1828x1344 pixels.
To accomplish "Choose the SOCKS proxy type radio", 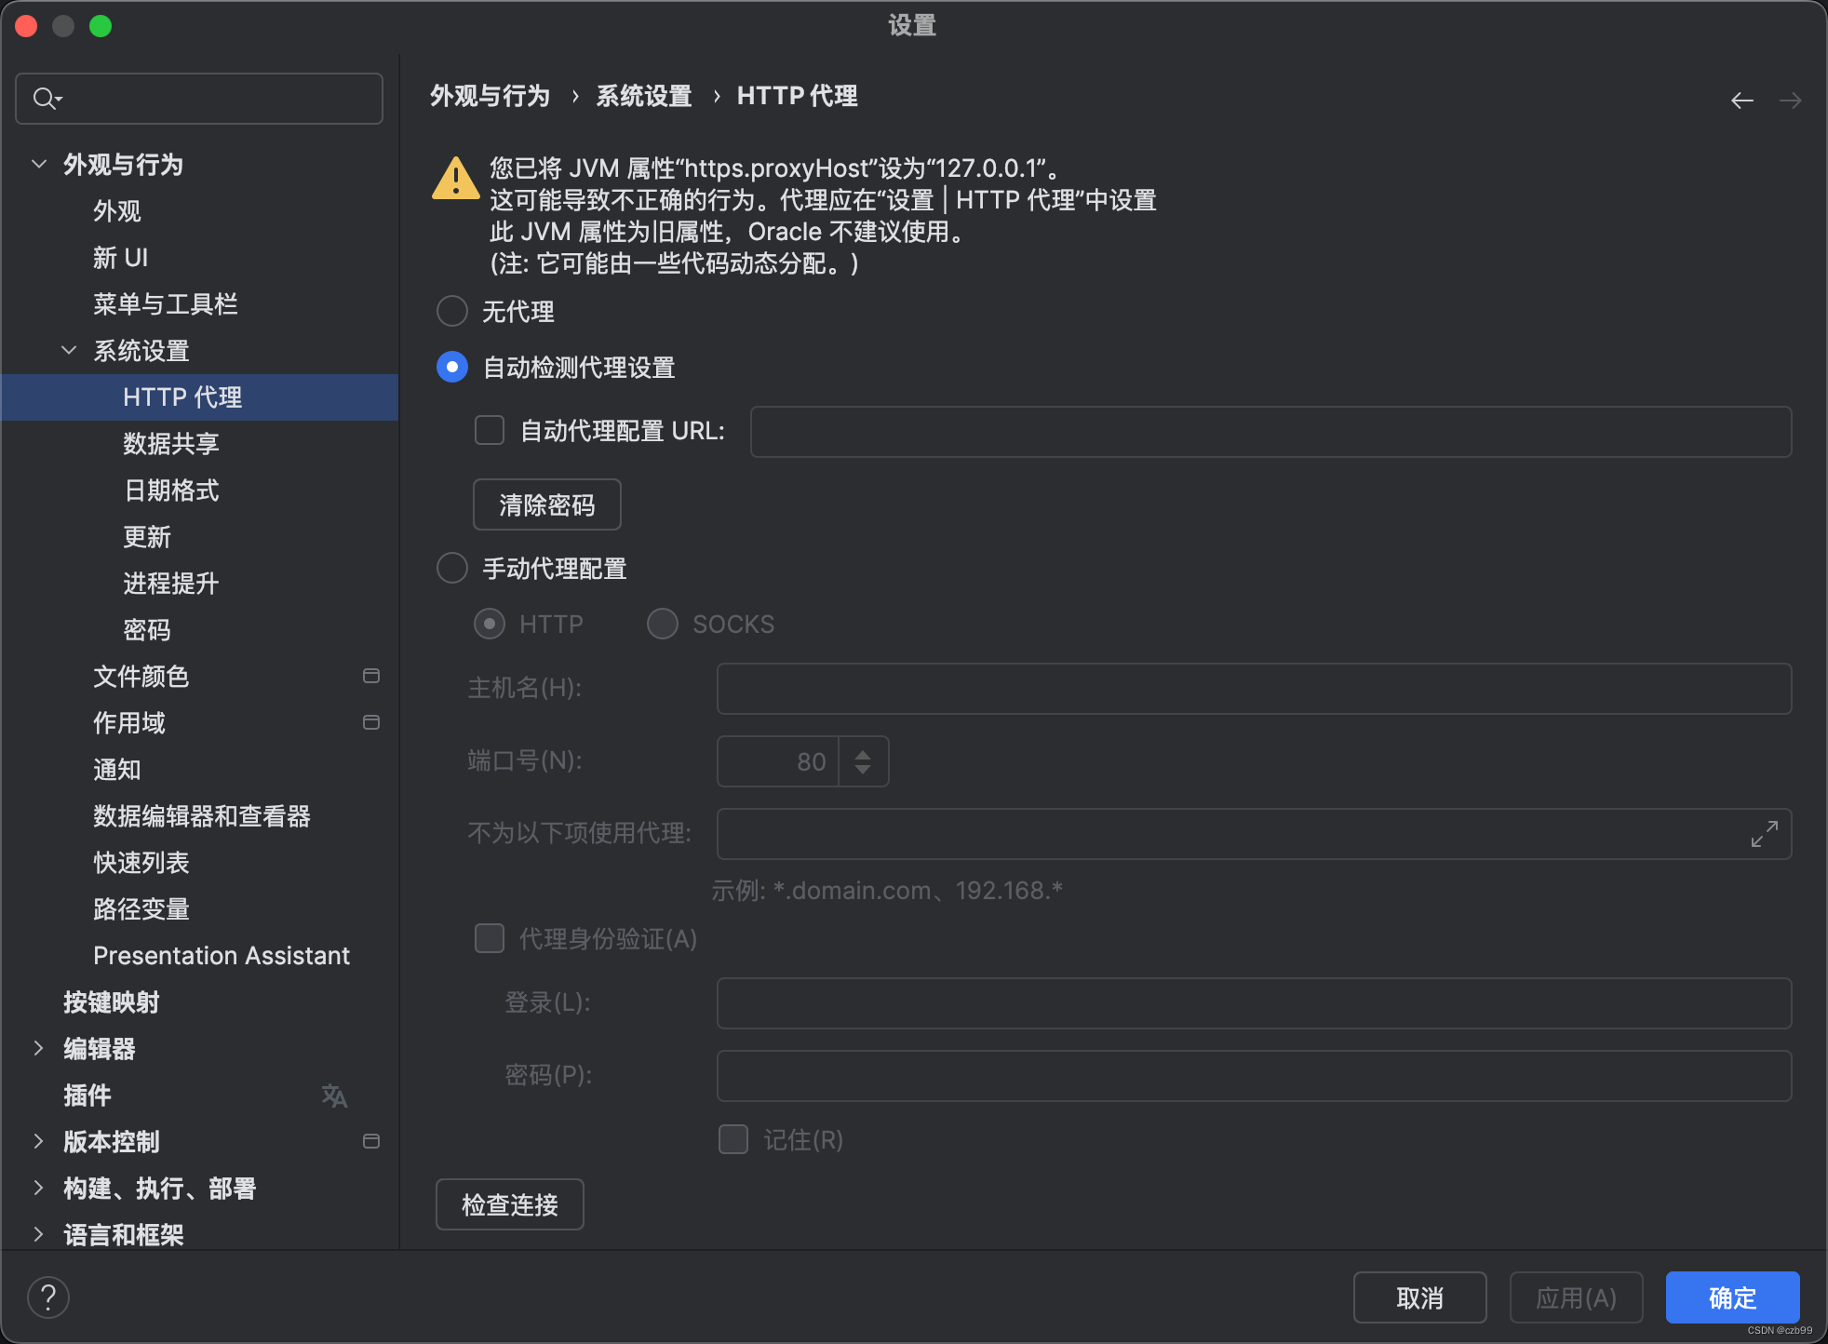I will (663, 624).
